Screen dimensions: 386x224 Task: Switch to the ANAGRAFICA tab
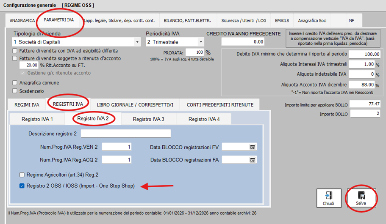[x=22, y=20]
